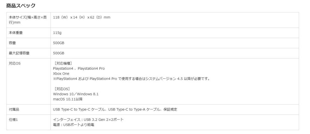Select the 対応OS row label

(x=15, y=64)
